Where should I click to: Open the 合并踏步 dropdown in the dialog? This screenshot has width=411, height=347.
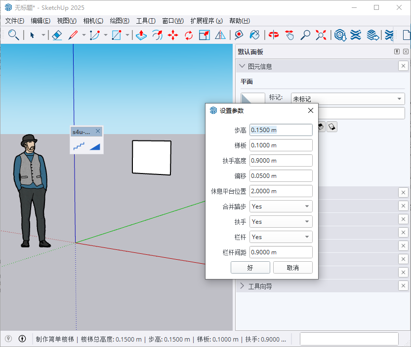[x=281, y=206]
